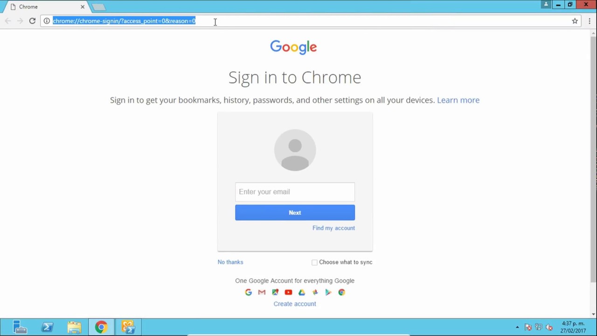Click the site info icon in the address bar

(47, 21)
